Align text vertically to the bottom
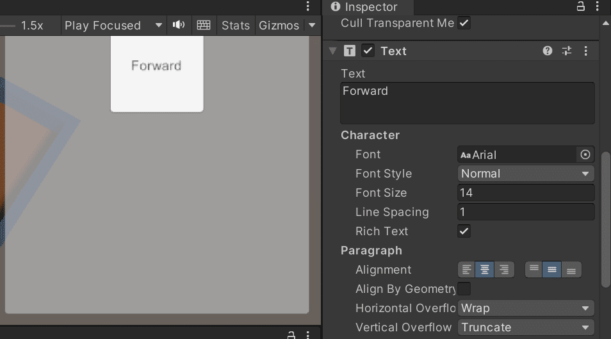Image resolution: width=611 pixels, height=339 pixels. (x=571, y=270)
